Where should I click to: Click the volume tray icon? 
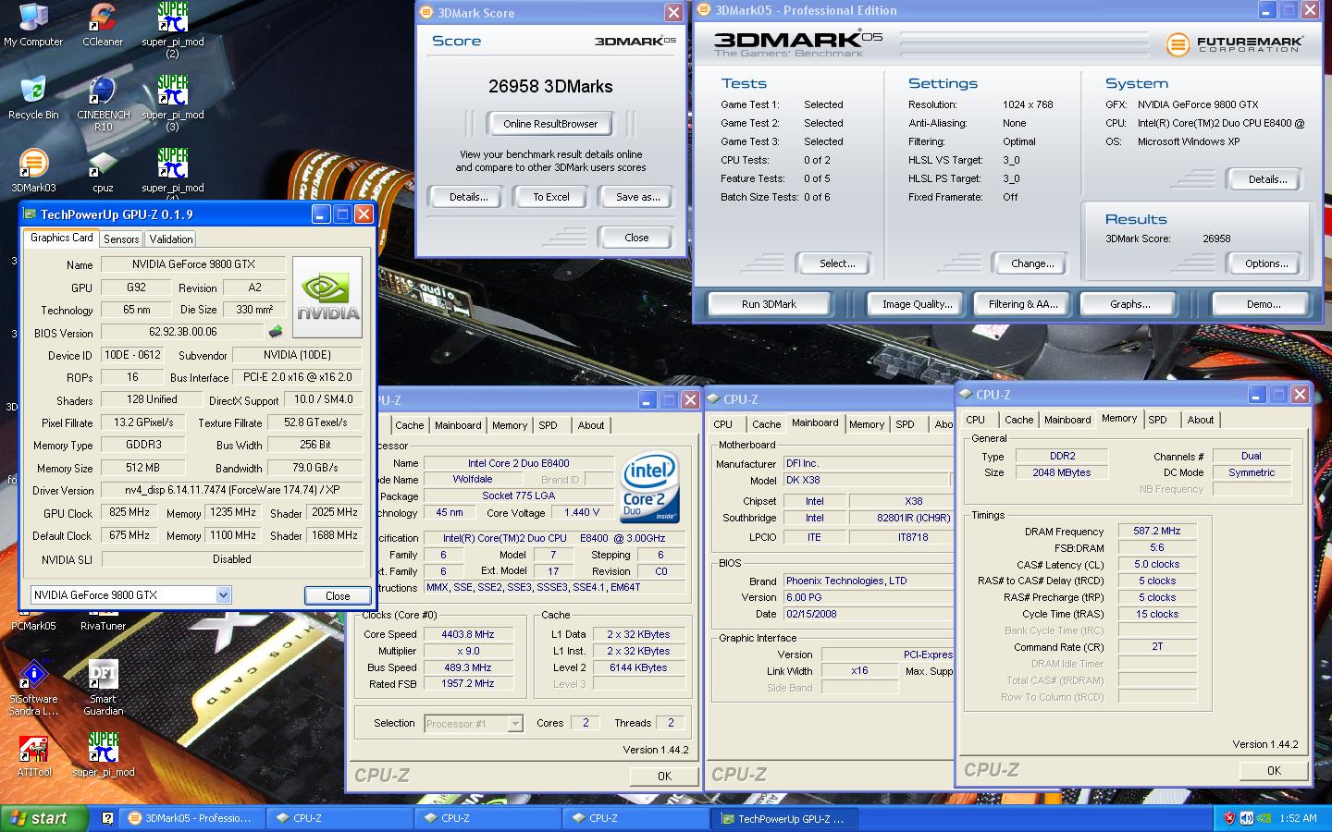click(x=1246, y=818)
